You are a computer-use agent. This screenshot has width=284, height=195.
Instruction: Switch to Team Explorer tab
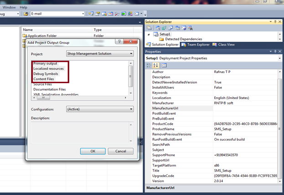(196, 44)
